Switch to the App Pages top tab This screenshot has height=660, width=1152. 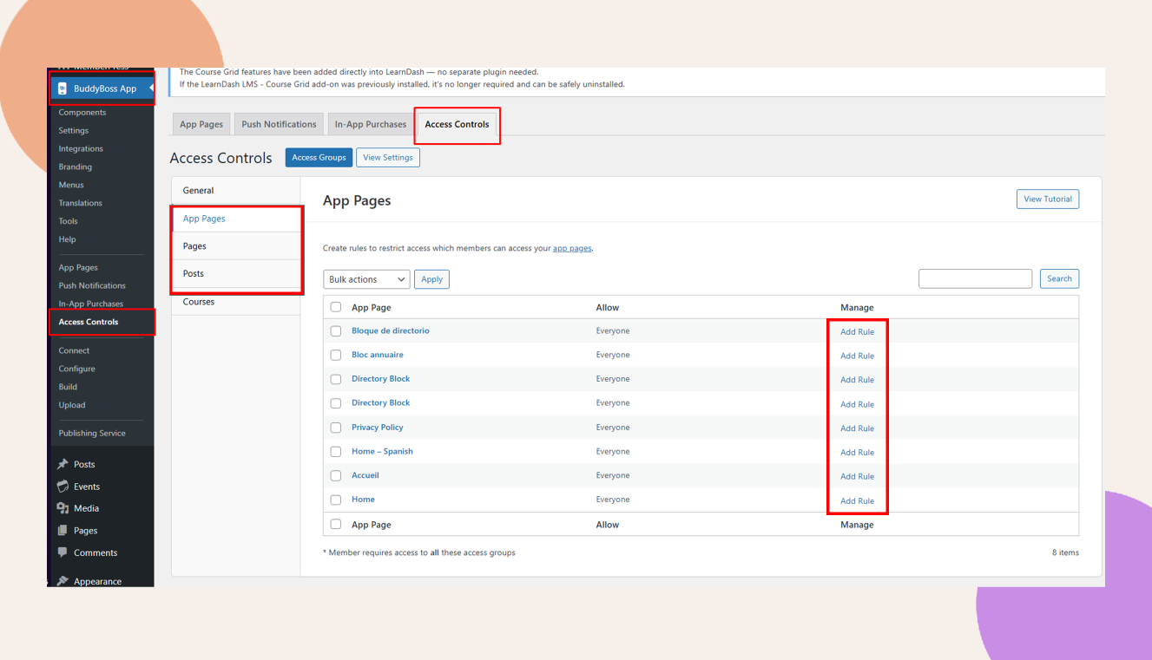pos(201,124)
